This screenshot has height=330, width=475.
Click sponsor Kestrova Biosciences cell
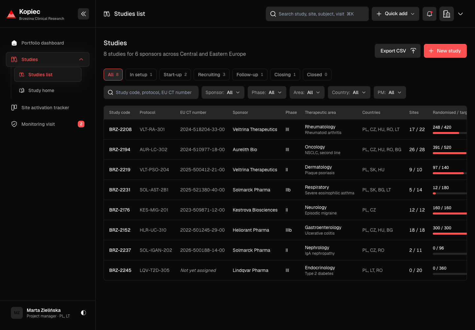(x=255, y=210)
